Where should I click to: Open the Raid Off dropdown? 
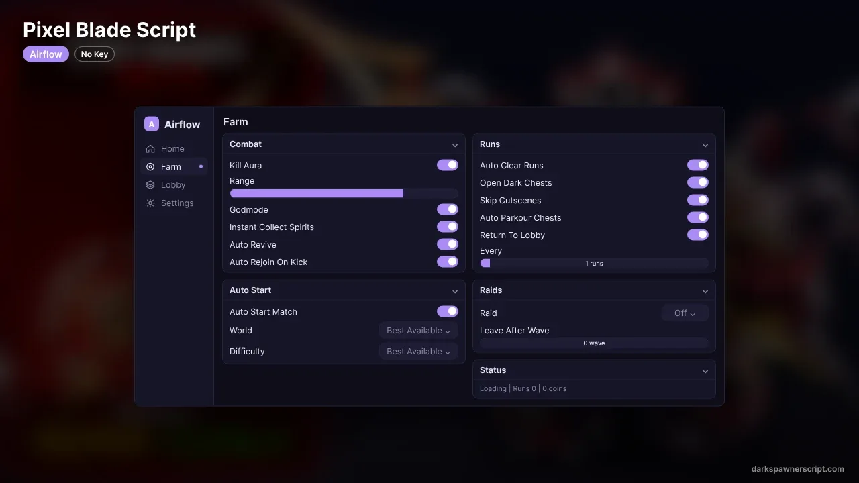pyautogui.click(x=685, y=313)
